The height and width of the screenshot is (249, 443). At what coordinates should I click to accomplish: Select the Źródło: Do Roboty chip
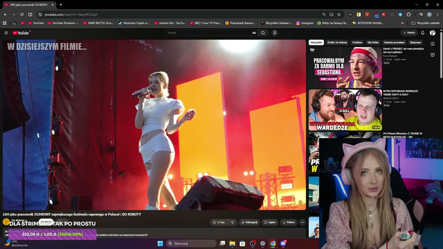[x=337, y=43]
